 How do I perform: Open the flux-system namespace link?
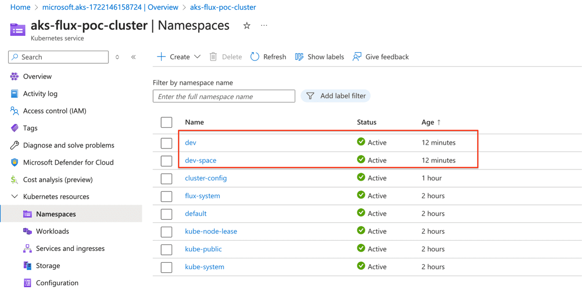pos(203,196)
